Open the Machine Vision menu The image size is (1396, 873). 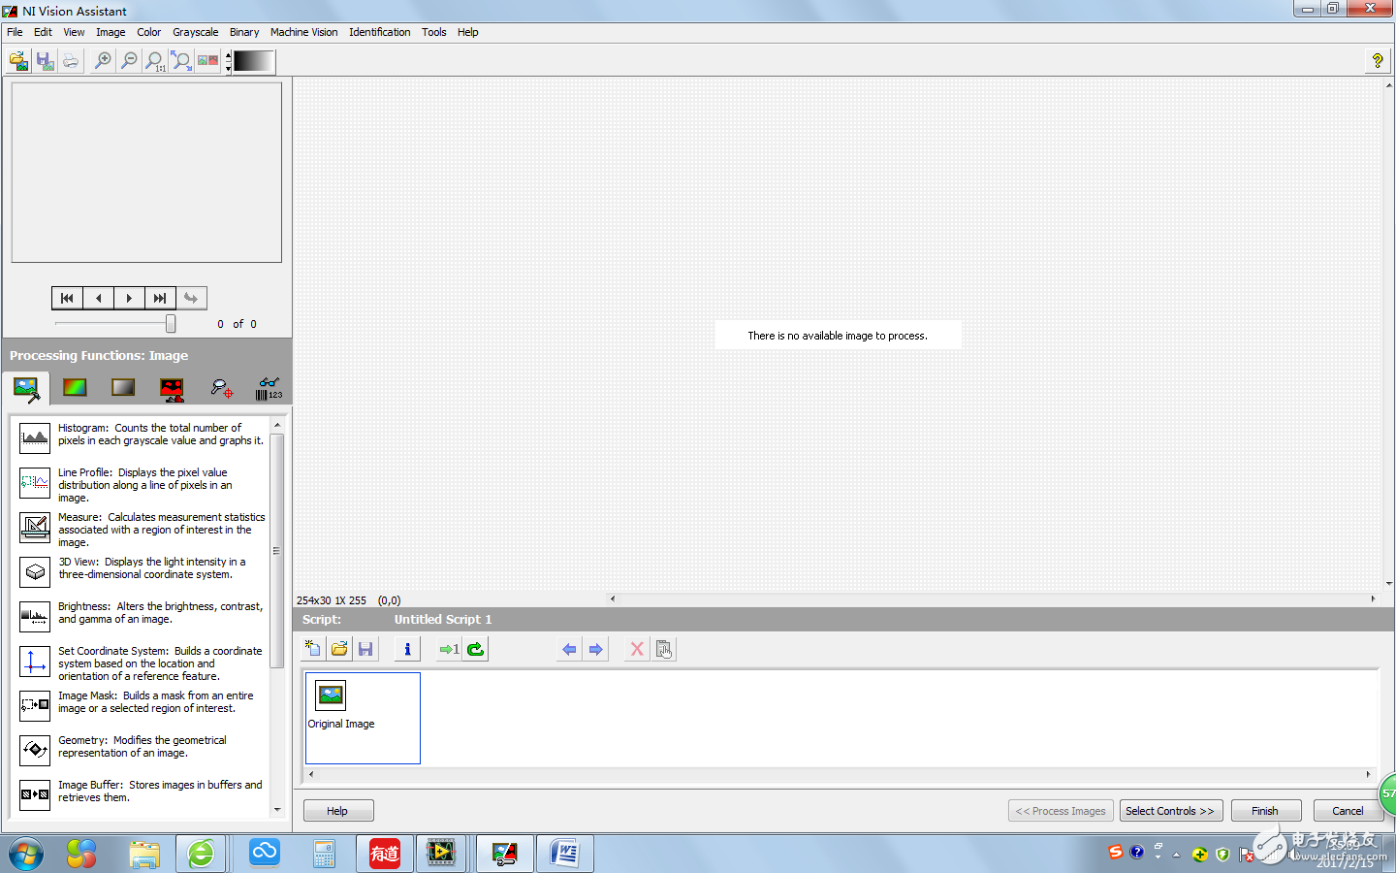click(304, 32)
